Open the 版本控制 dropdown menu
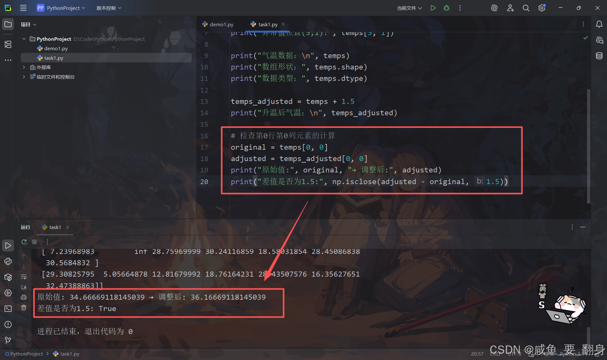 pos(109,8)
